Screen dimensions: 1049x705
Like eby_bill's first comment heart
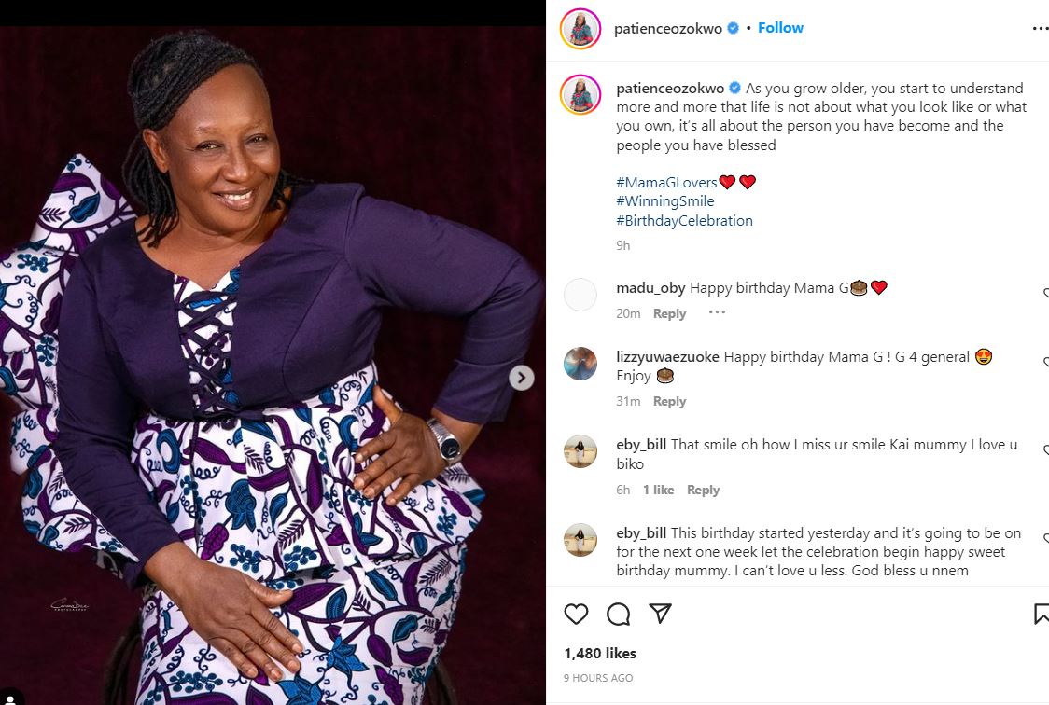pyautogui.click(x=1045, y=450)
